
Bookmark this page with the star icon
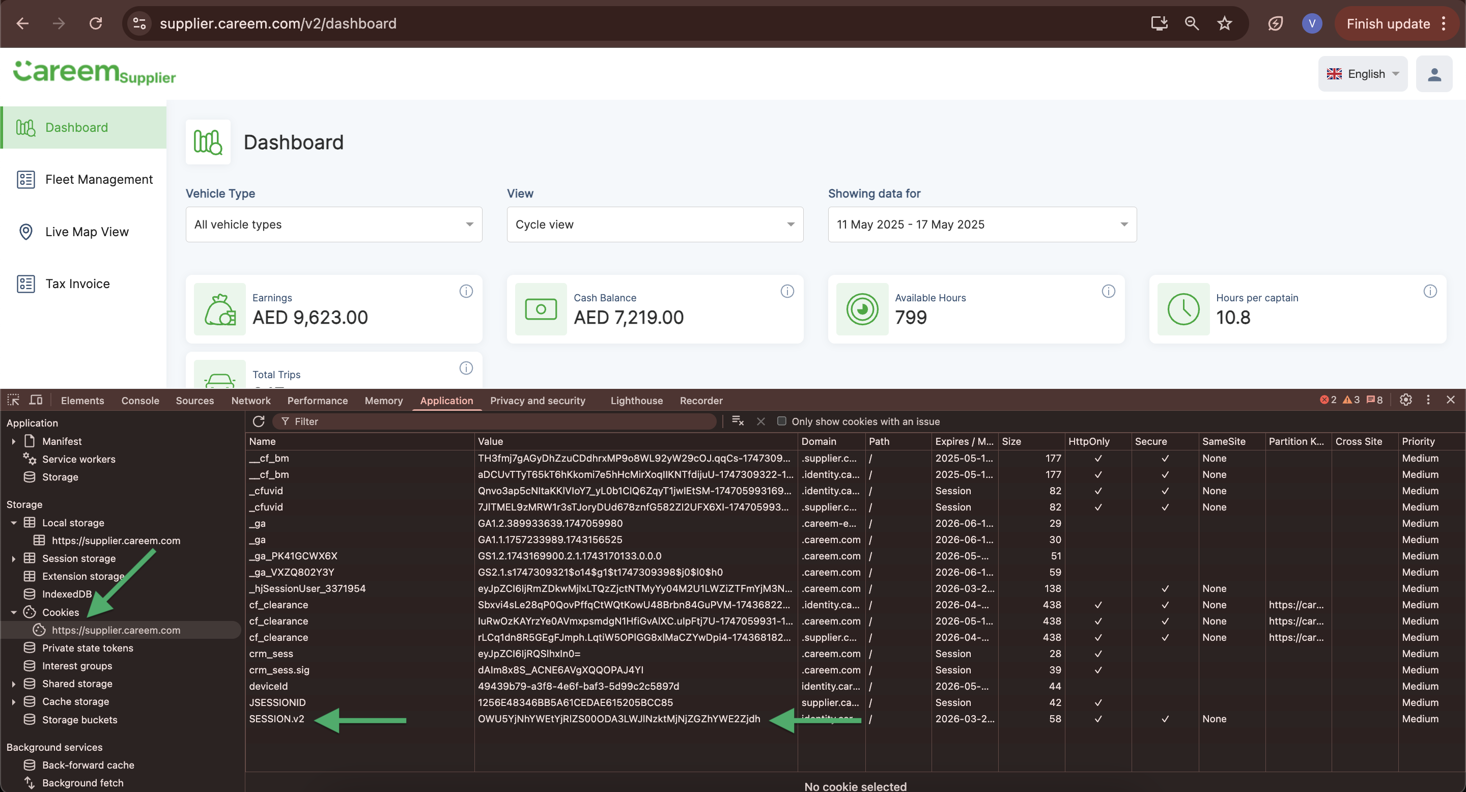[x=1224, y=23]
